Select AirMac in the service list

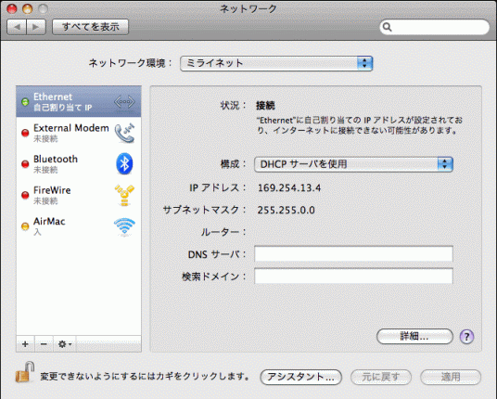click(79, 225)
